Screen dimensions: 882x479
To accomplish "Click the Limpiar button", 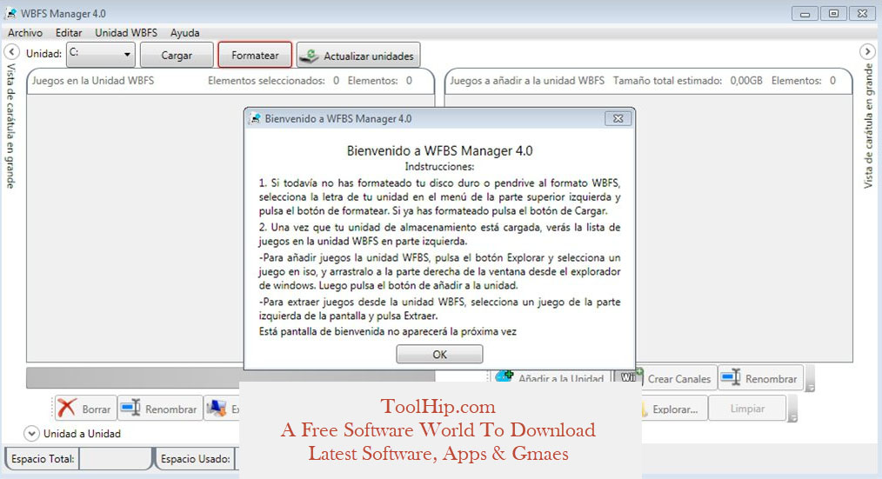I will [x=747, y=409].
